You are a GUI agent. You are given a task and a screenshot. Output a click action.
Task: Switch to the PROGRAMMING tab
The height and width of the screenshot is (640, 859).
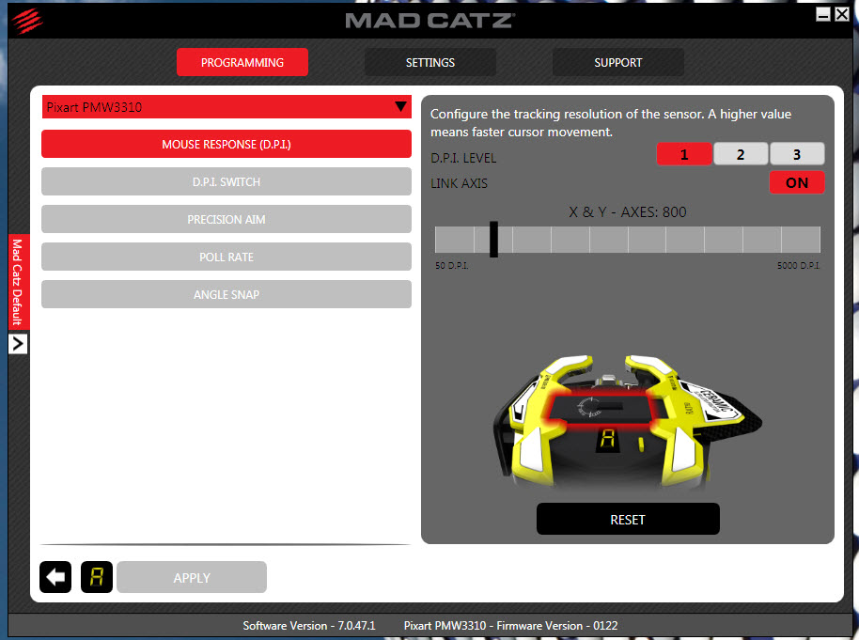(242, 62)
